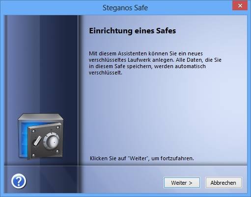Click the top surface of the safe graphic

pyautogui.click(x=41, y=117)
